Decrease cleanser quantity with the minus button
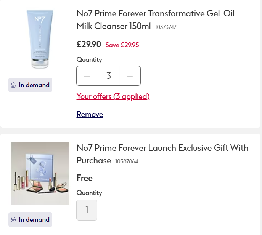 point(87,76)
